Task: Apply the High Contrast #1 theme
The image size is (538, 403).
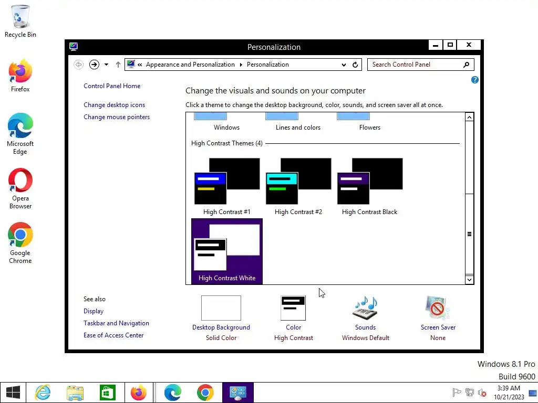Action: tap(226, 186)
